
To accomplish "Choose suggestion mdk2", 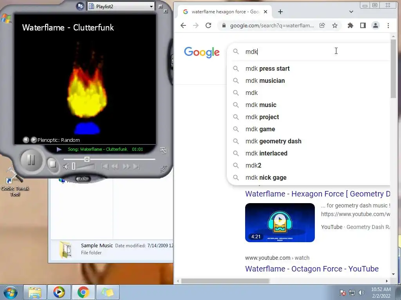I will click(x=309, y=166).
